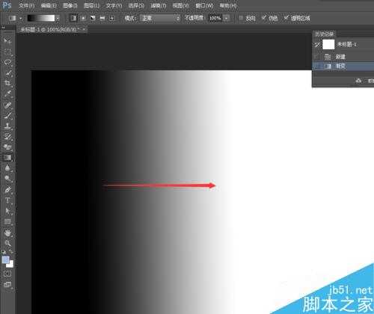Open the Select (选择) menu
374x314 pixels.
tap(136, 5)
